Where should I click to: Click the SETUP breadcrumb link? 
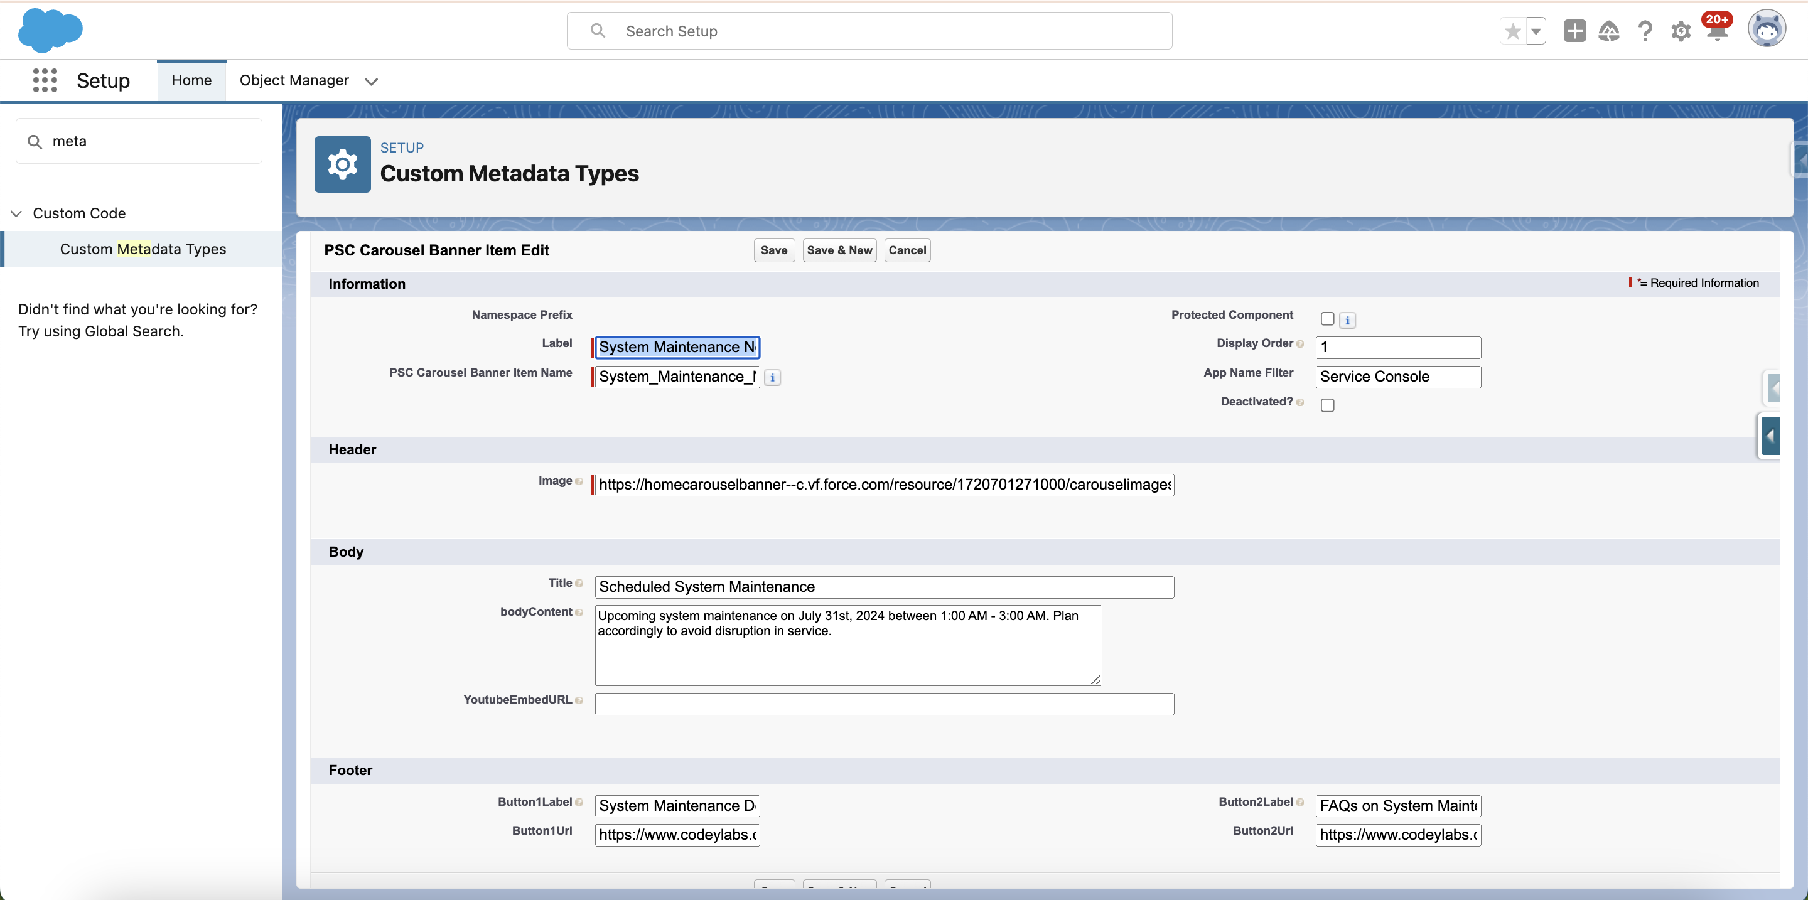click(402, 148)
